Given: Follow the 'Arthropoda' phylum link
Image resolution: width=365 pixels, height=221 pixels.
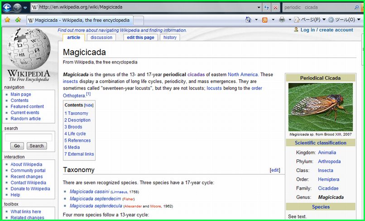Looking at the screenshot, I should click(x=329, y=161).
